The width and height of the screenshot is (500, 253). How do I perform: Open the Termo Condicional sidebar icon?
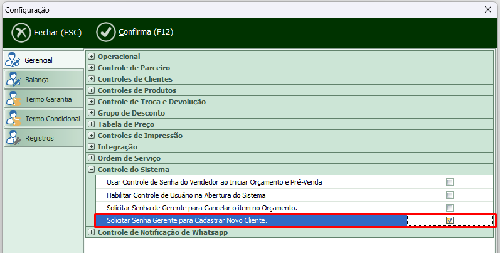tap(13, 119)
